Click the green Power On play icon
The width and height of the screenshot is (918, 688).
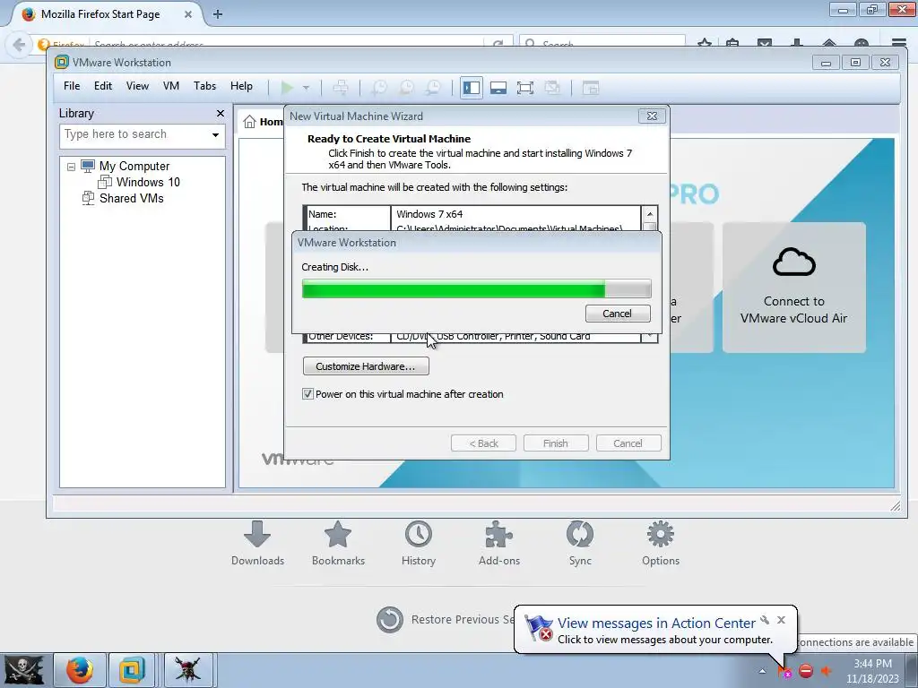[x=287, y=88]
